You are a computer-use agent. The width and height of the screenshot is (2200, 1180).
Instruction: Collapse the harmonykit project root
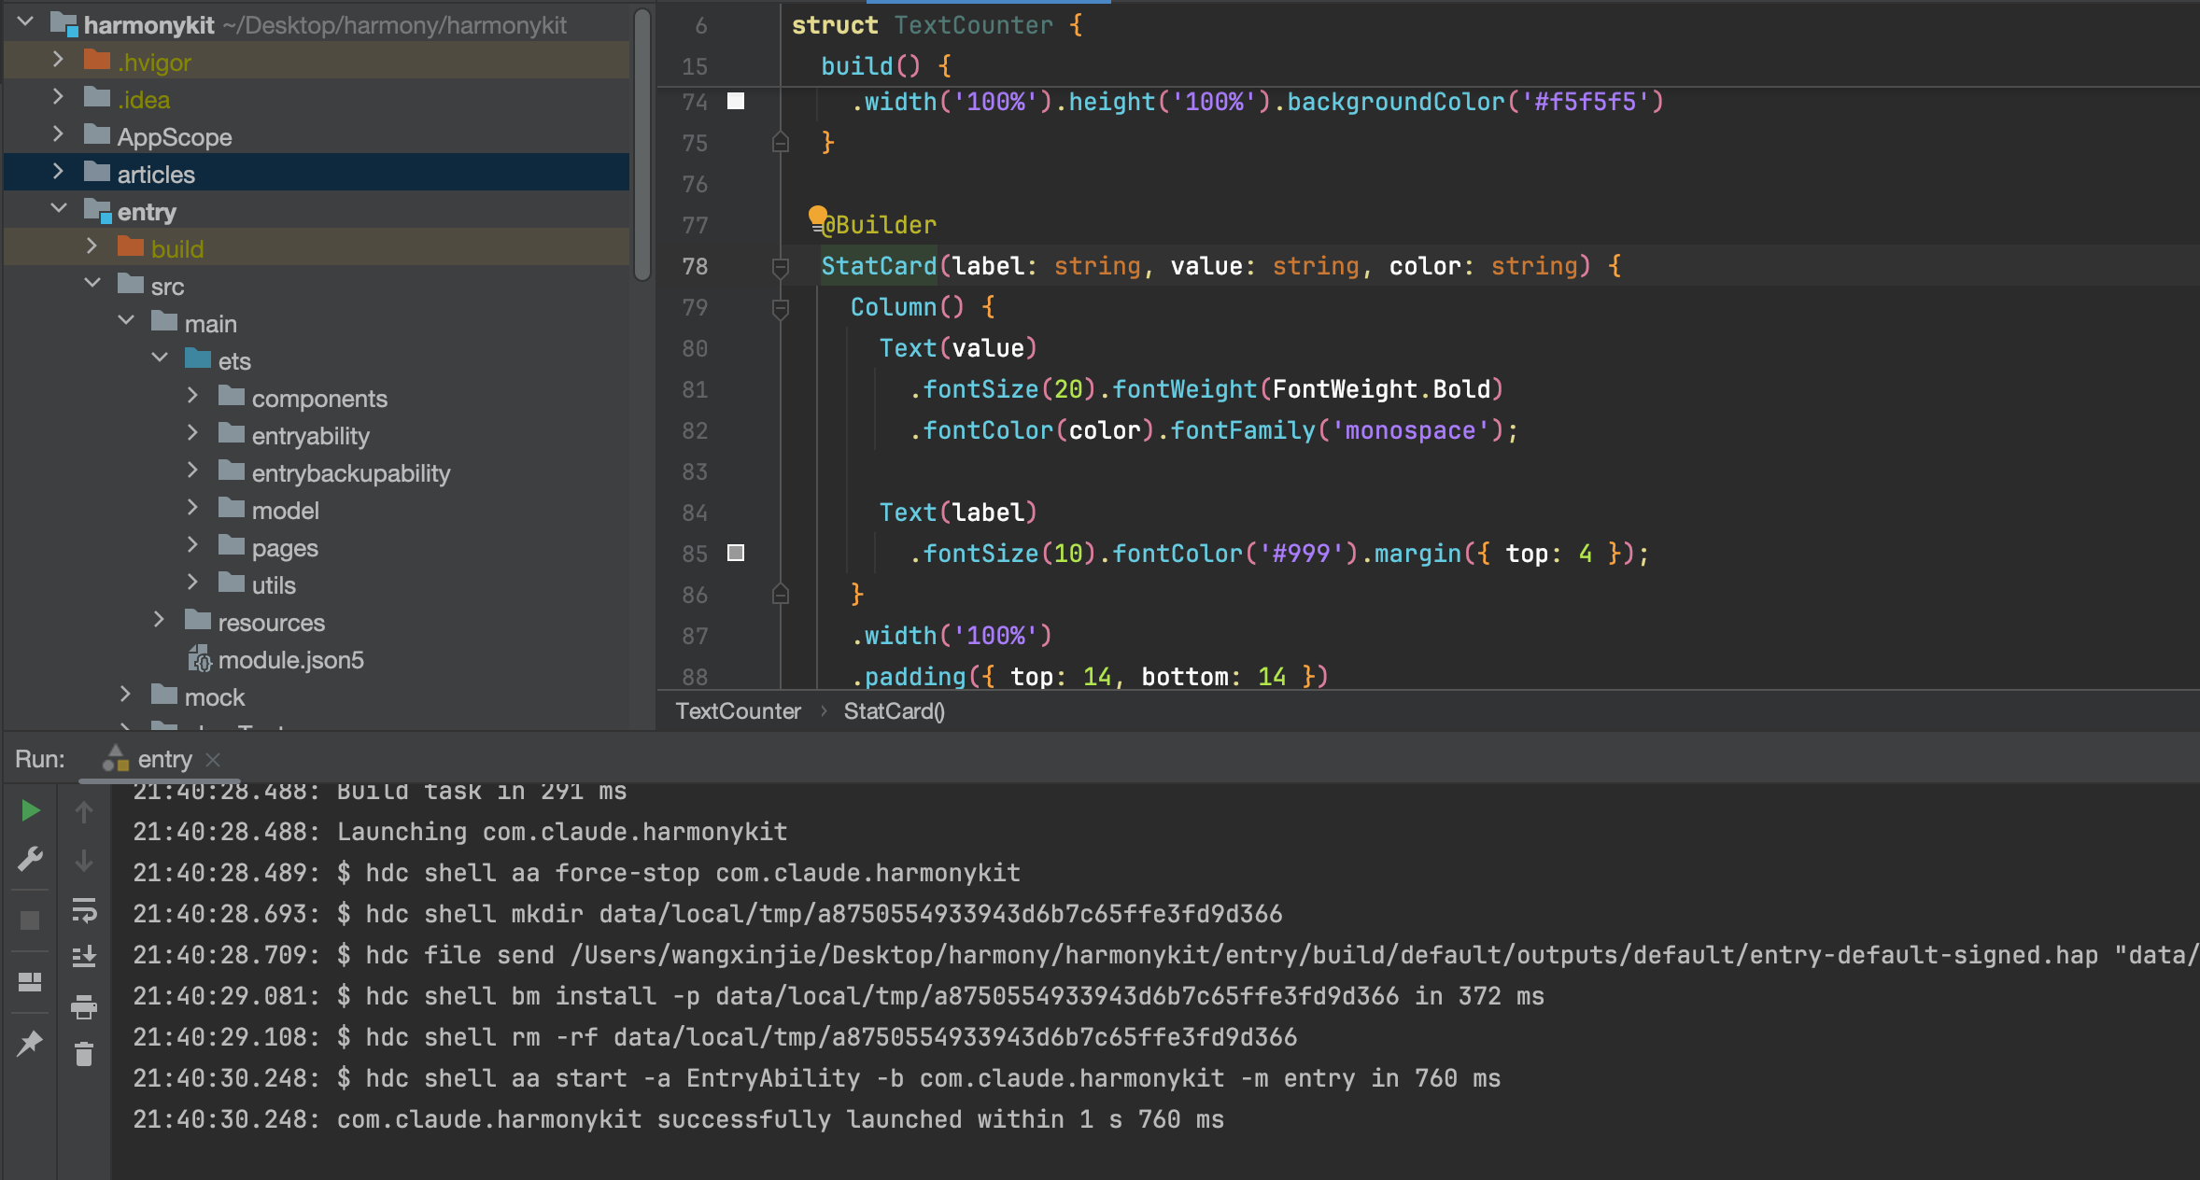click(x=25, y=22)
